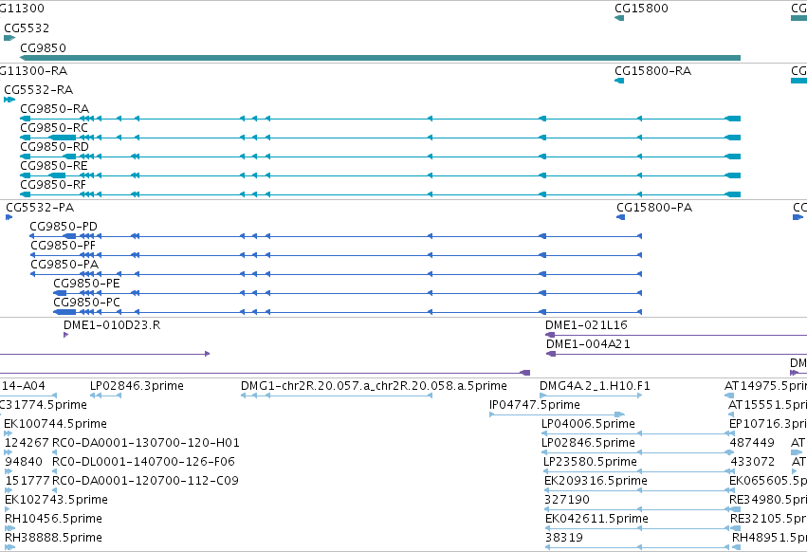Select the RH10456.5prime EST label
This screenshot has width=807, height=552.
pos(53,519)
